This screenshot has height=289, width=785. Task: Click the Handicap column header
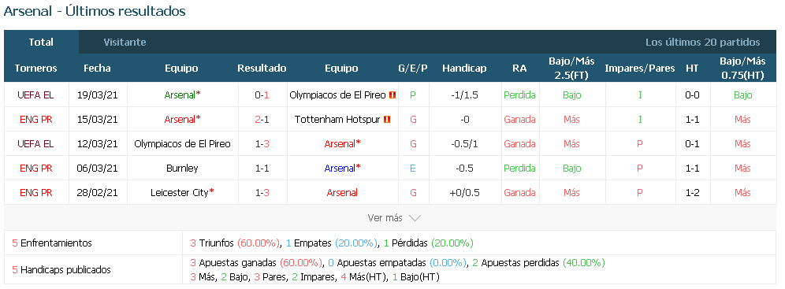[464, 69]
